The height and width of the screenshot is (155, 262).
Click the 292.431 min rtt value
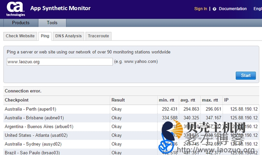(x=170, y=109)
